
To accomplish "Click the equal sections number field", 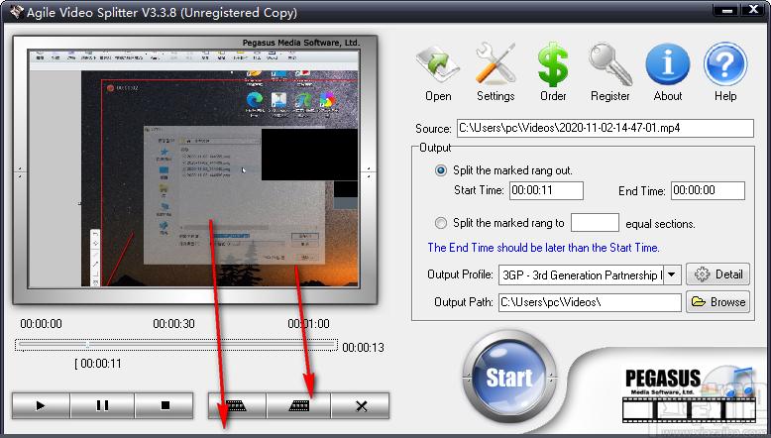I will [x=595, y=223].
